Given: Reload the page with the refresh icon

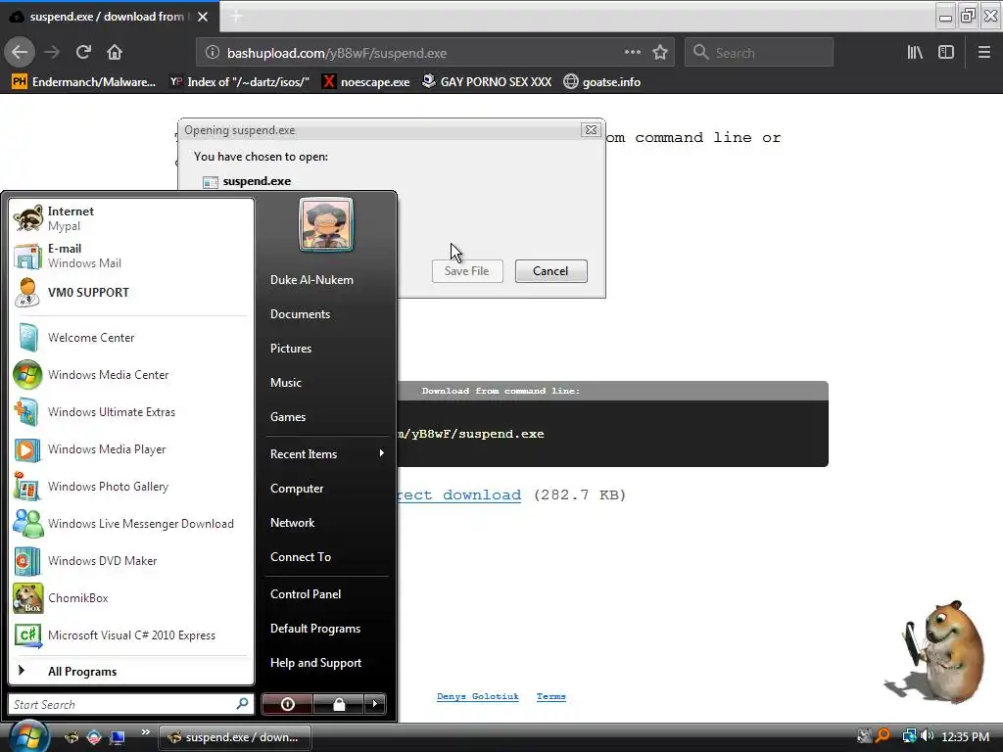Looking at the screenshot, I should (83, 53).
